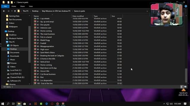Image resolution: width=190 pixels, height=106 pixels.
Task: Open the Share ribbon tab
Action: (23, 6)
